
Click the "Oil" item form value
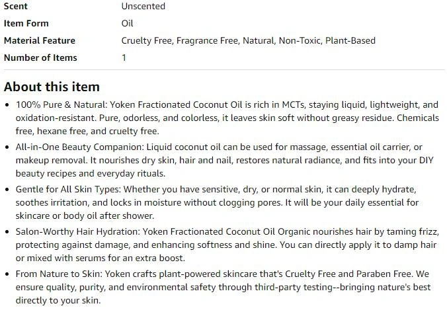(x=128, y=23)
